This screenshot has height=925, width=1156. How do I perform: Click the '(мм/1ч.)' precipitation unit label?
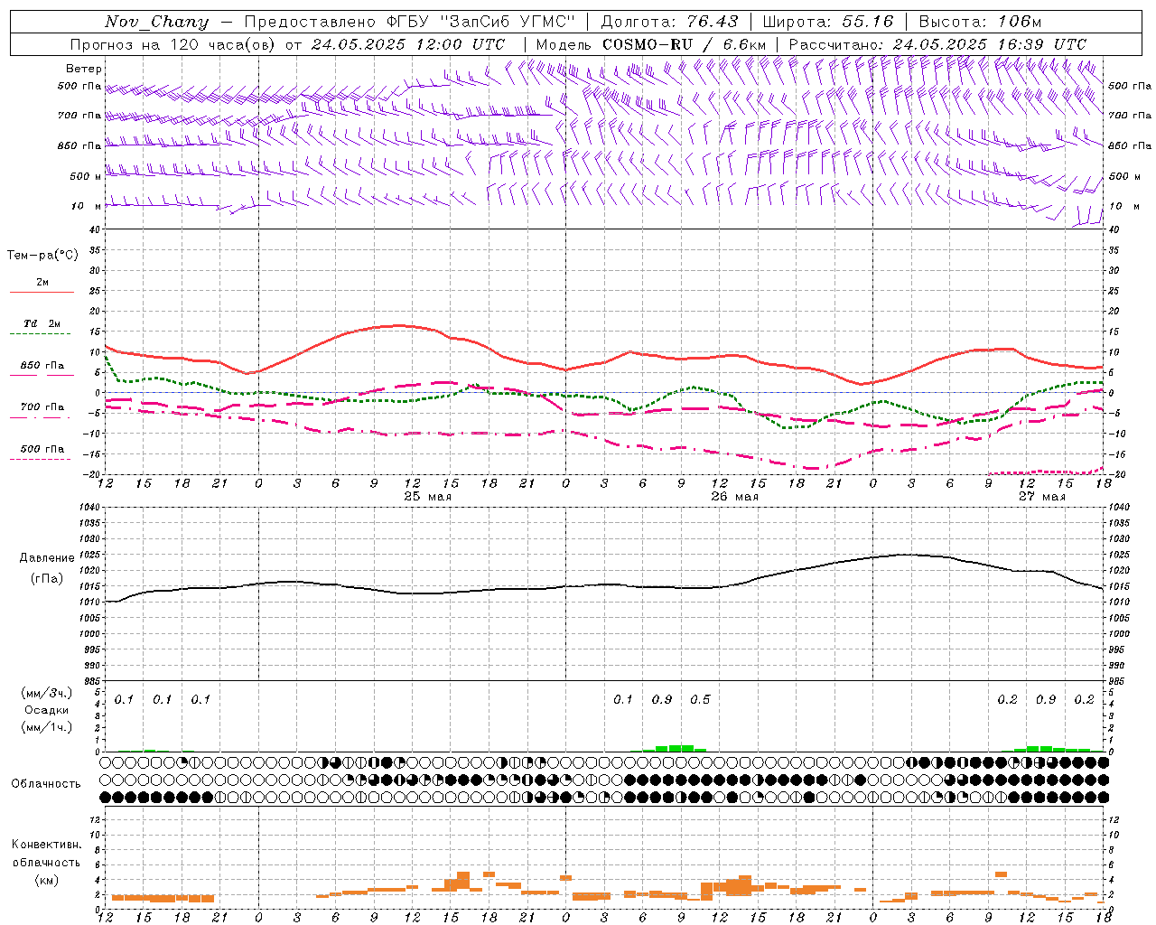46,727
